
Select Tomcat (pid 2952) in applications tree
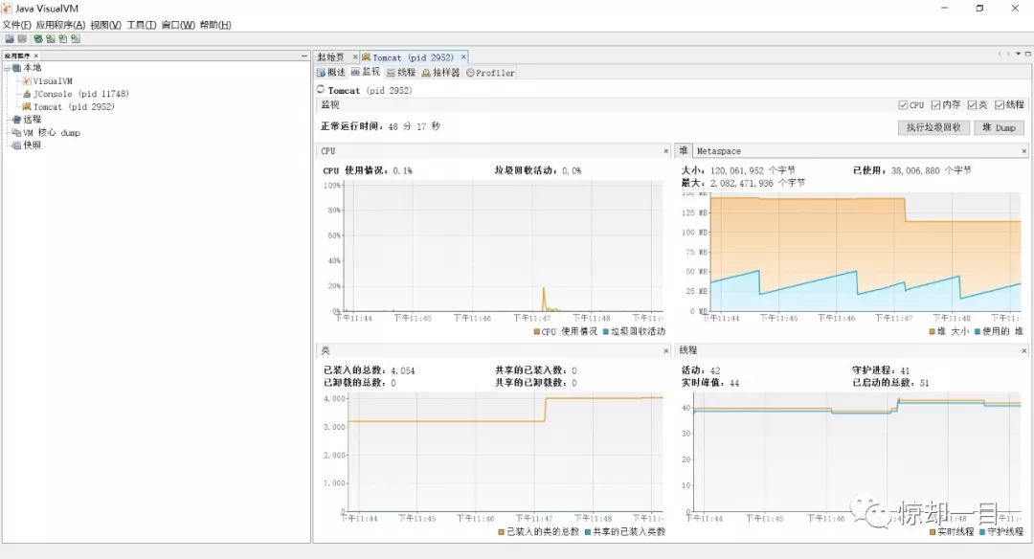[74, 106]
